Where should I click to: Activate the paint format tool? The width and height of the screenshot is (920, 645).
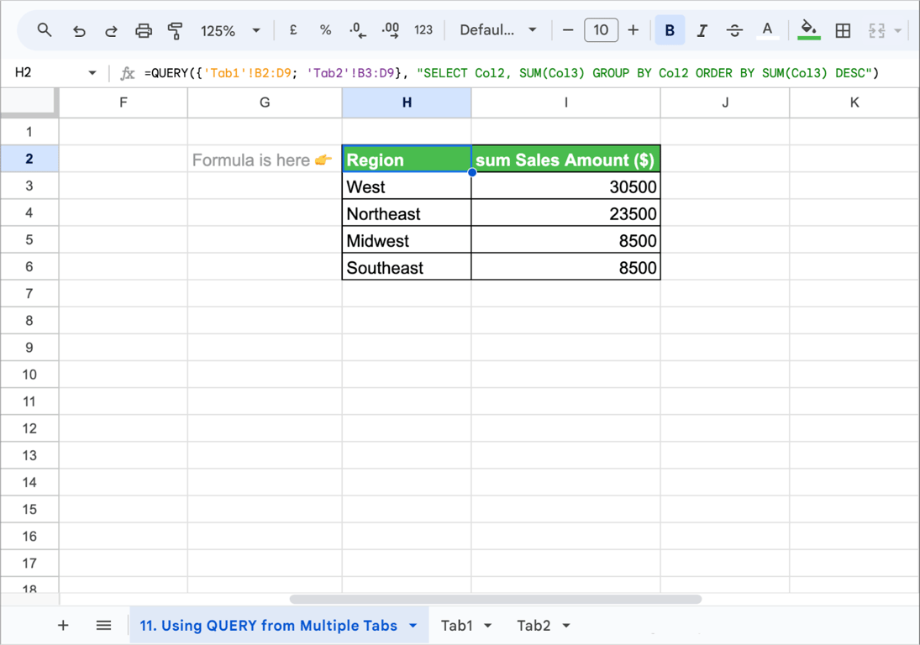click(175, 30)
